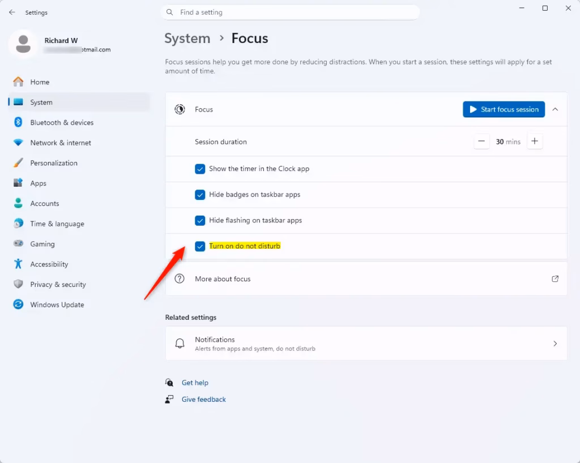Open Apps in the sidebar
The width and height of the screenshot is (580, 463).
point(79,183)
